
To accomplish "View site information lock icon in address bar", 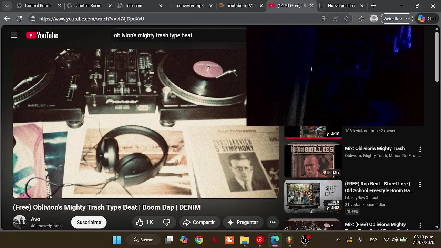I will [x=33, y=19].
